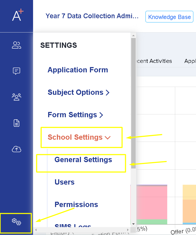The width and height of the screenshot is (196, 235).
Task: Click the cloud upload icon in sidebar
Action: point(16,149)
